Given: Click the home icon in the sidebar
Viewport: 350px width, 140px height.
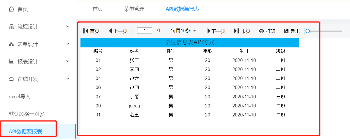Looking at the screenshot, I should (x=11, y=9).
